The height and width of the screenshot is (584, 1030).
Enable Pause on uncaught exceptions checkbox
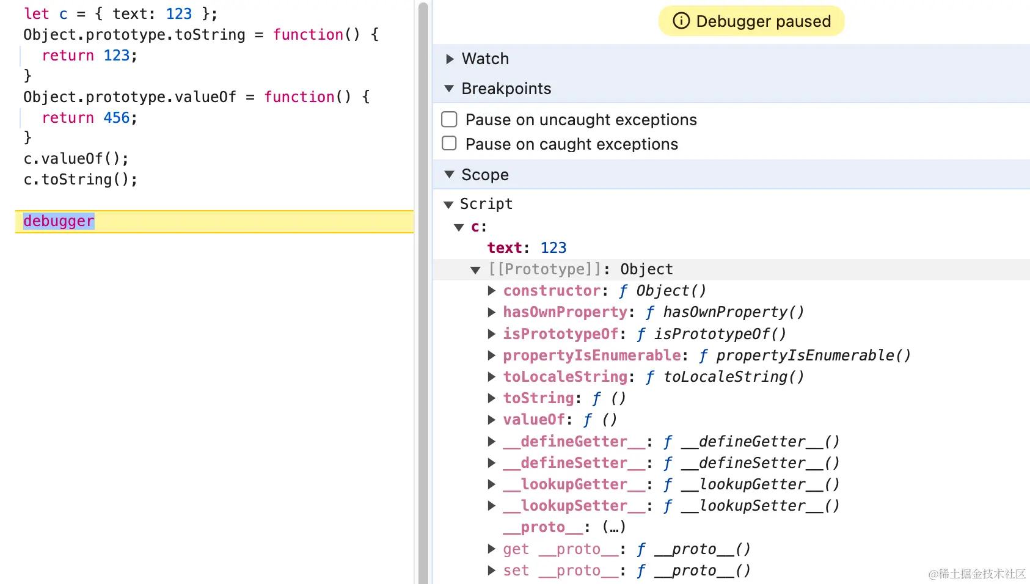pyautogui.click(x=449, y=119)
